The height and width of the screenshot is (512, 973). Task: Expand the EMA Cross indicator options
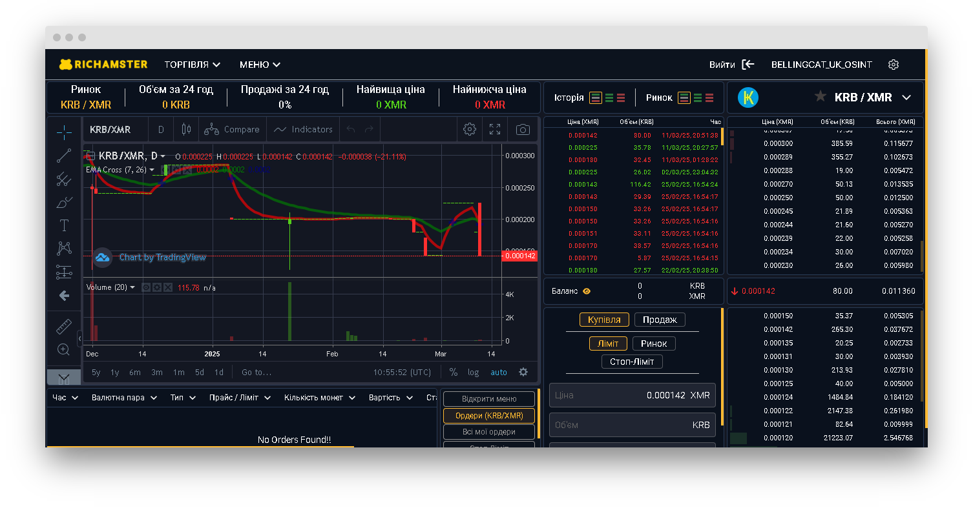coord(152,170)
